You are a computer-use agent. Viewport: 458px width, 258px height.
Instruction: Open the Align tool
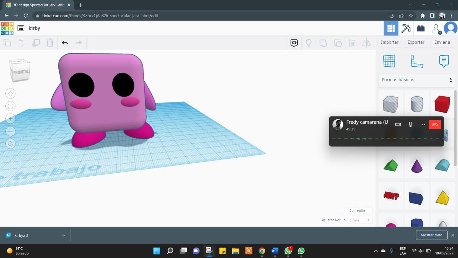click(x=352, y=43)
